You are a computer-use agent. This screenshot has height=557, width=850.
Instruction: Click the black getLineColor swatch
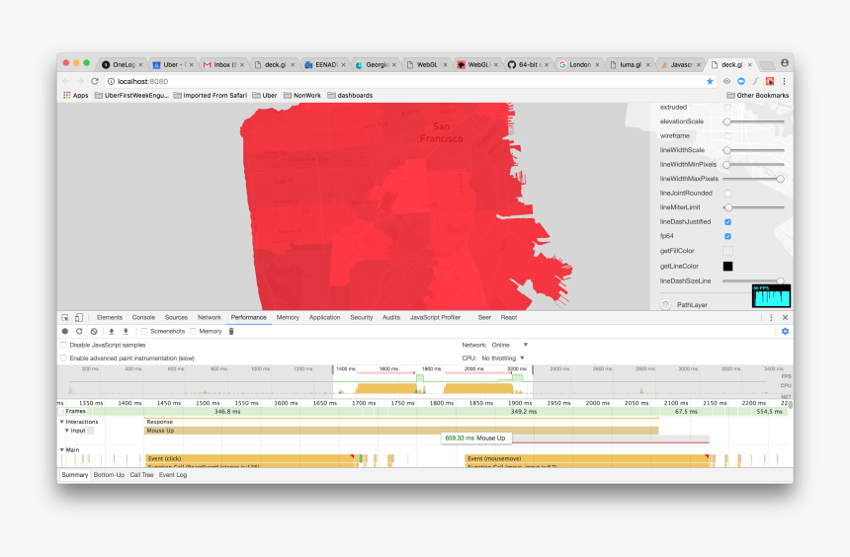(727, 266)
